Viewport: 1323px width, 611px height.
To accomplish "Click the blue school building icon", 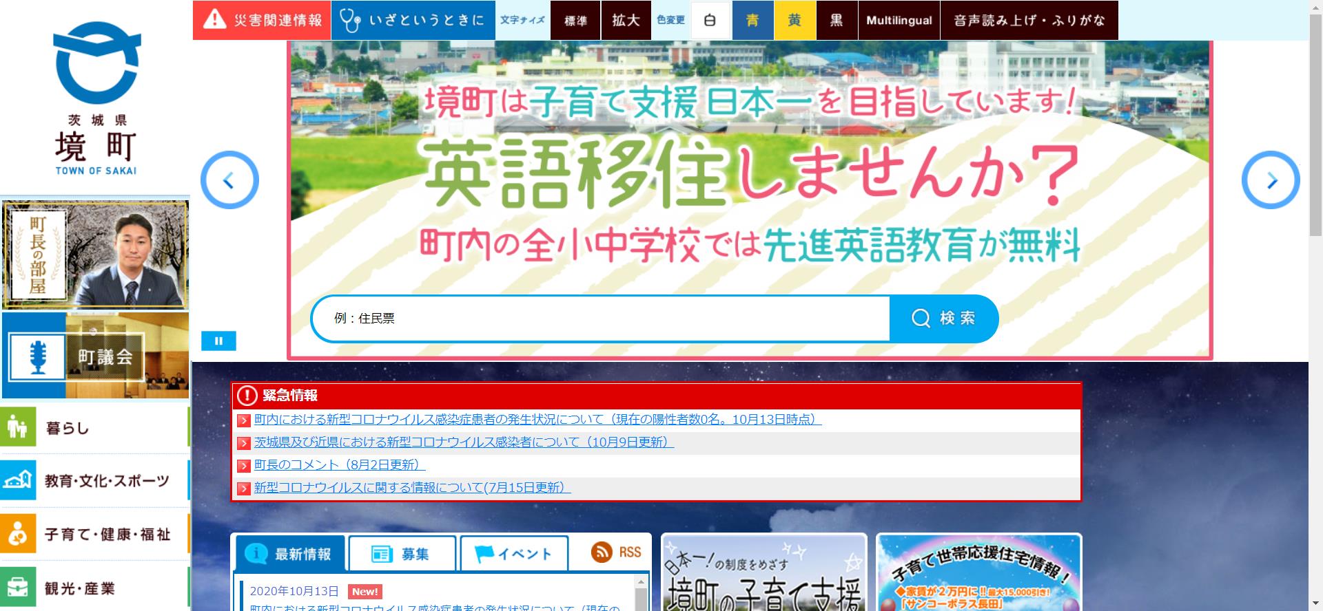I will point(18,480).
